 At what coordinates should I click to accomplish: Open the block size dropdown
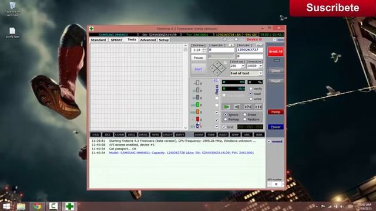tap(243, 66)
